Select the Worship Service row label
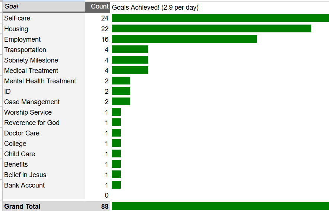 point(28,112)
